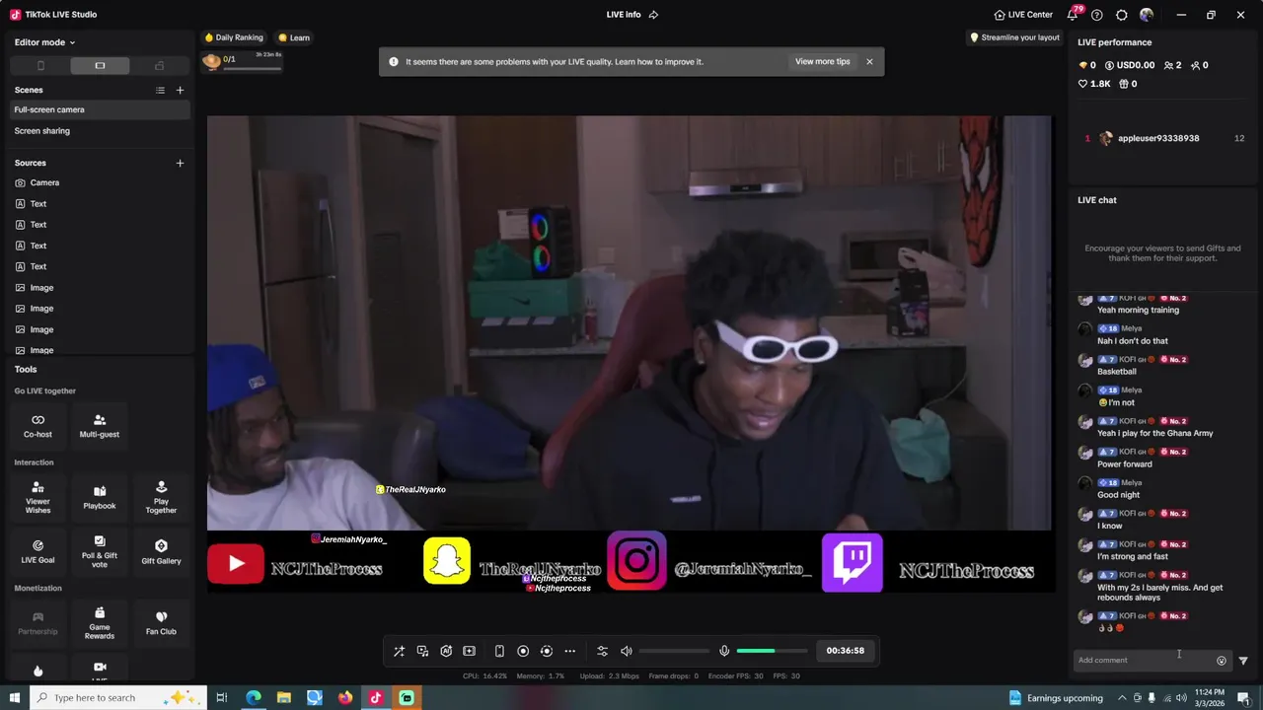Select the Full-screen camera scene
The width and height of the screenshot is (1263, 710).
[99, 109]
